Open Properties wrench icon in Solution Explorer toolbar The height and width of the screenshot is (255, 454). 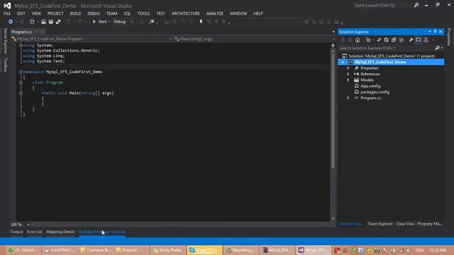click(x=411, y=40)
